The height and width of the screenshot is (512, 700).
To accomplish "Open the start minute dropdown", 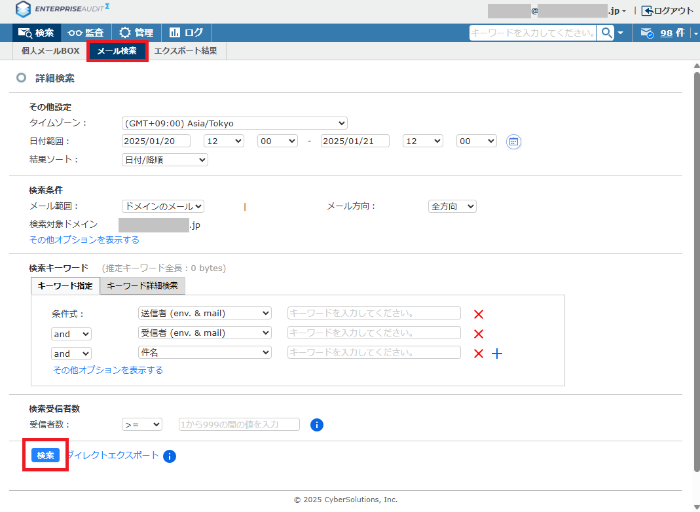I will point(277,141).
